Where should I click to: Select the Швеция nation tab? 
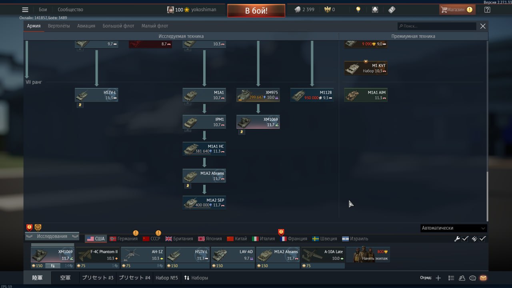325,239
